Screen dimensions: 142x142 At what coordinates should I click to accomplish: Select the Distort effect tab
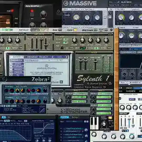(18, 67)
